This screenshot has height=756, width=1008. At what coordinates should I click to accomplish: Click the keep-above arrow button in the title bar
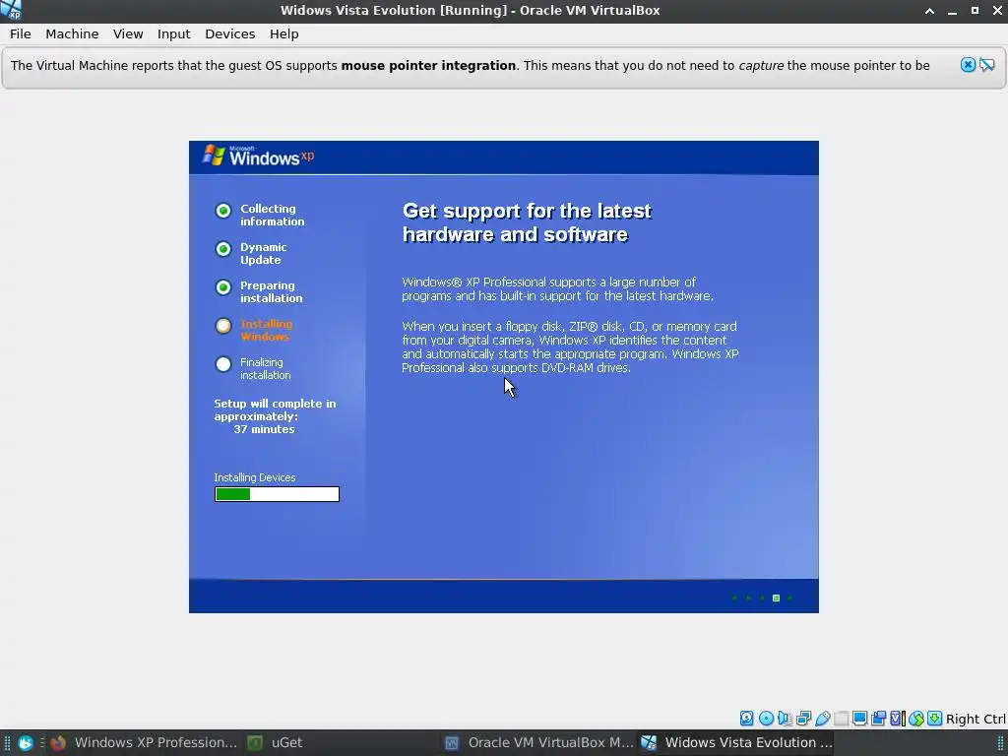[929, 11]
